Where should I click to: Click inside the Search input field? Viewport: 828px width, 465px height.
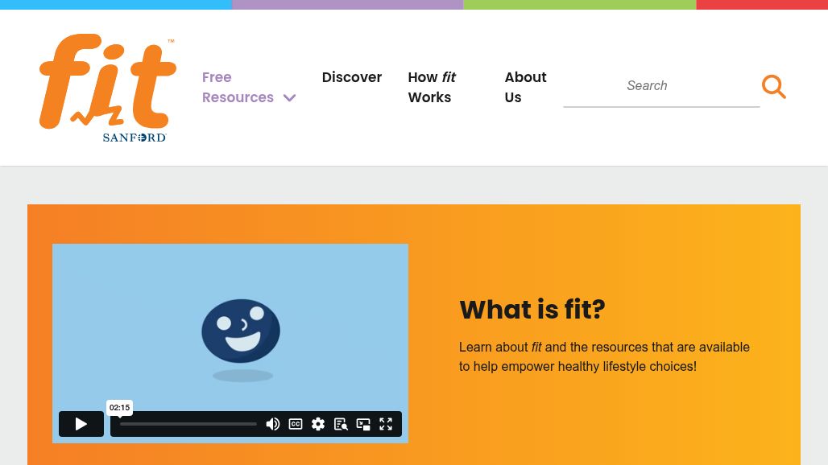[x=660, y=86]
